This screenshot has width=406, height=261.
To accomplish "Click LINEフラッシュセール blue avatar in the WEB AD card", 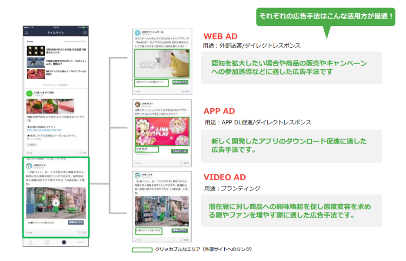I will 137,33.
